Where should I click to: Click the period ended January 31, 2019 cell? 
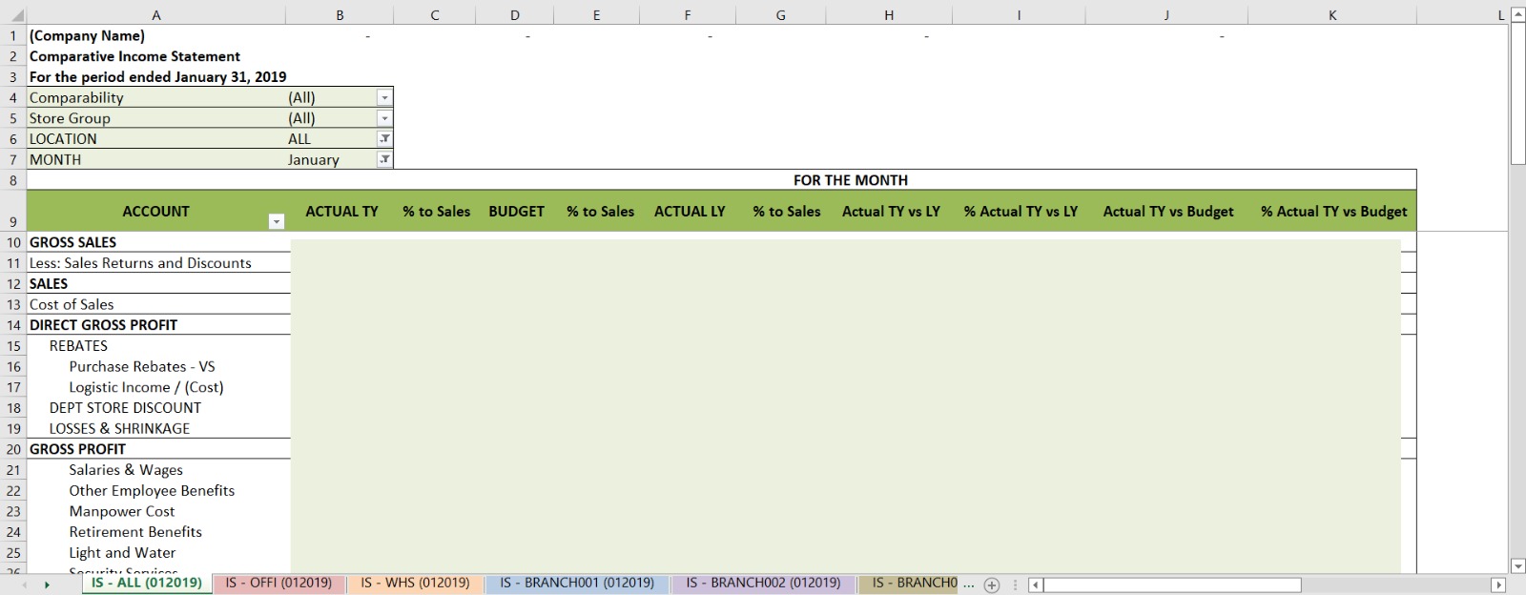click(x=157, y=76)
